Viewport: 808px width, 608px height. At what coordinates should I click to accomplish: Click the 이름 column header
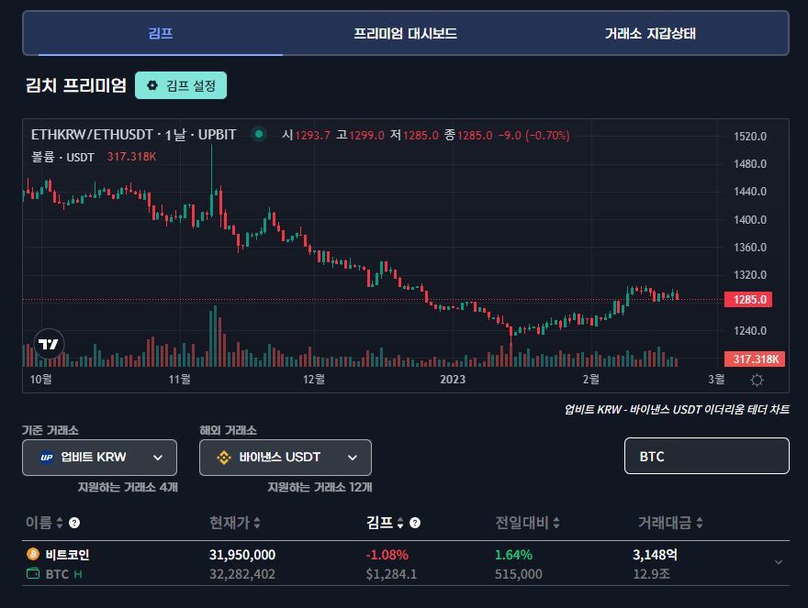tap(39, 523)
